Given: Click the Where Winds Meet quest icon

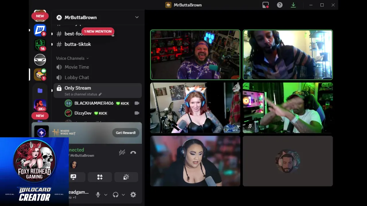Looking at the screenshot, I should pos(41,133).
